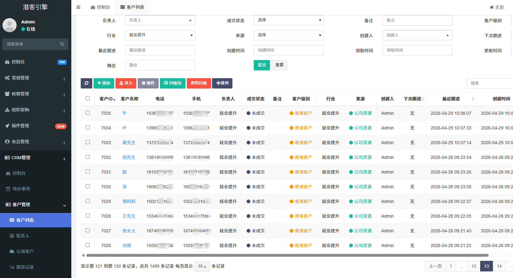The width and height of the screenshot is (513, 278).
Task: Click the 提交 submit button
Action: coord(262,65)
